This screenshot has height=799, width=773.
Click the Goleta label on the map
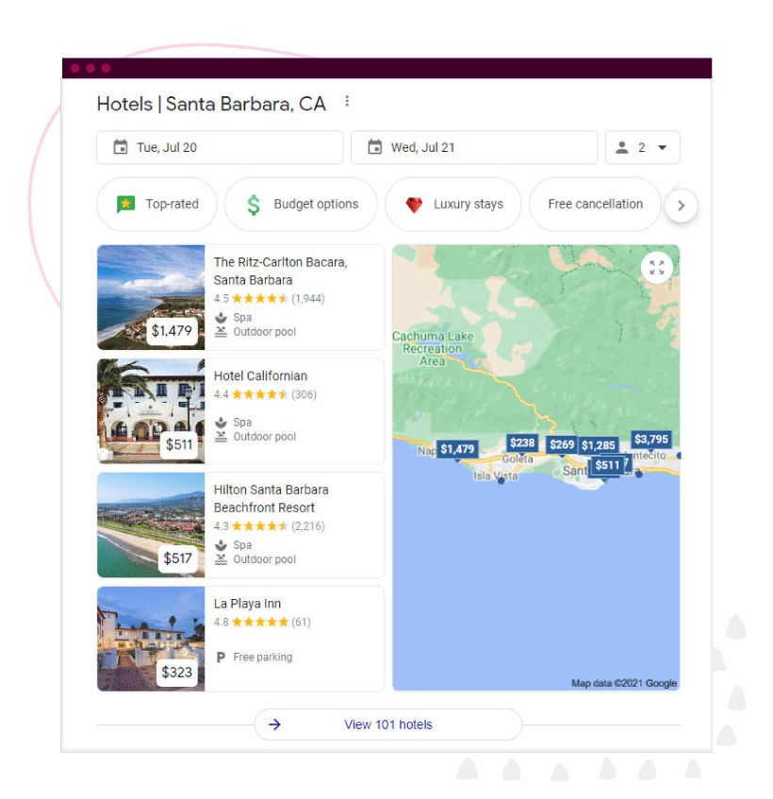(518, 459)
